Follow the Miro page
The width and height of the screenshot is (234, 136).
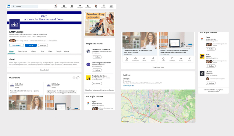(x=211, y=66)
